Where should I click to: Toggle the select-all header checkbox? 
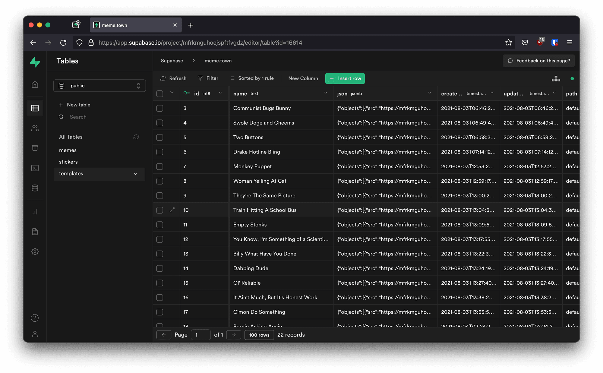(160, 94)
